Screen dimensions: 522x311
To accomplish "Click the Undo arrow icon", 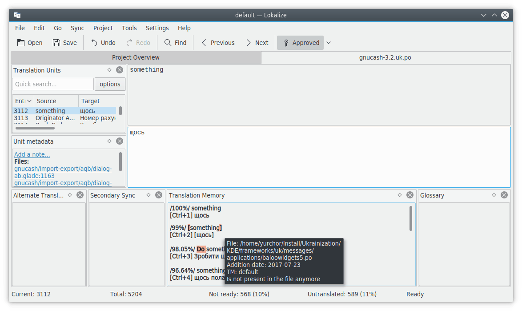I will [x=94, y=43].
